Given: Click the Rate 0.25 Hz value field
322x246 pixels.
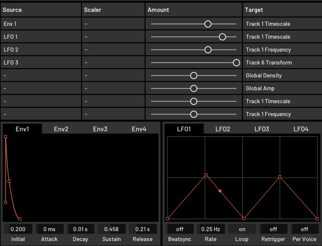Looking at the screenshot, I should [x=211, y=229].
